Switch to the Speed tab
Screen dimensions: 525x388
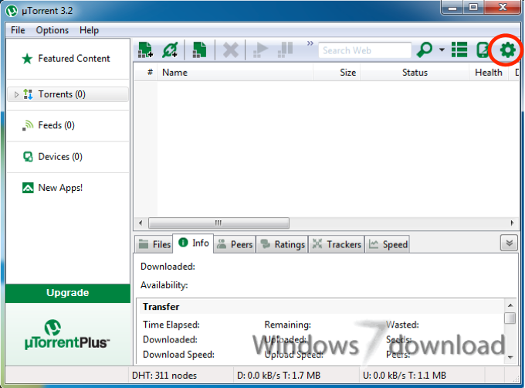click(388, 244)
